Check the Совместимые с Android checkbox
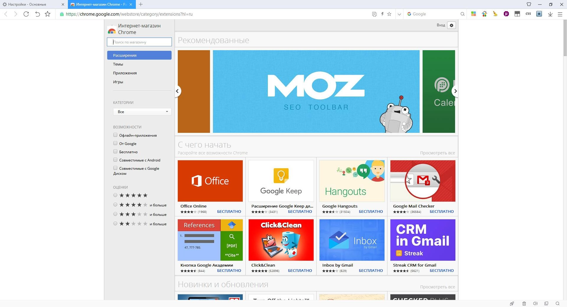This screenshot has width=567, height=307. pyautogui.click(x=115, y=160)
